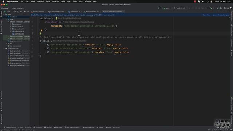The height and width of the screenshot is (131, 233).
Task: Click the Sync Now link
Action: coord(206,15)
